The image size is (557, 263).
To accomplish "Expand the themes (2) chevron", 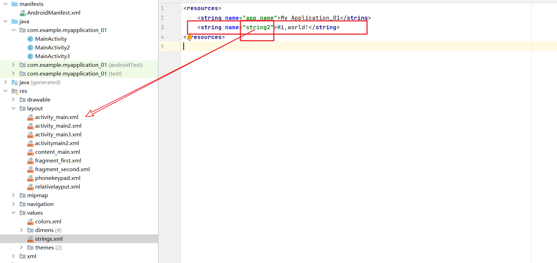I will coord(21,247).
